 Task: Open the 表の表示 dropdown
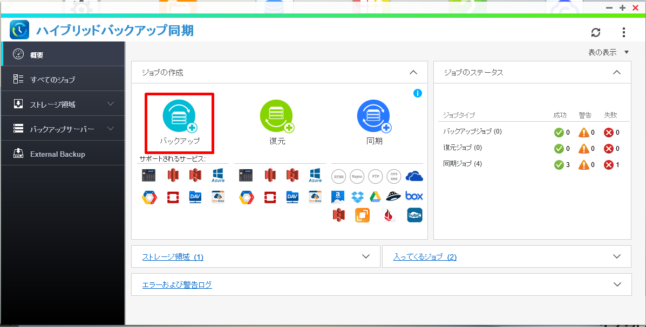(x=609, y=52)
